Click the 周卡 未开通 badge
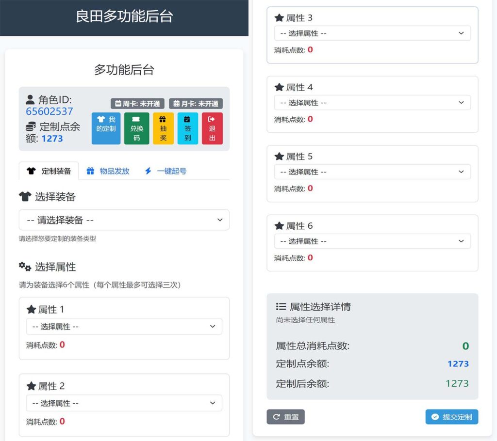This screenshot has height=441, width=497. coord(137,104)
